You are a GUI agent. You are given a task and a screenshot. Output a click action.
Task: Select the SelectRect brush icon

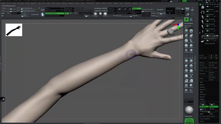(x=191, y=56)
